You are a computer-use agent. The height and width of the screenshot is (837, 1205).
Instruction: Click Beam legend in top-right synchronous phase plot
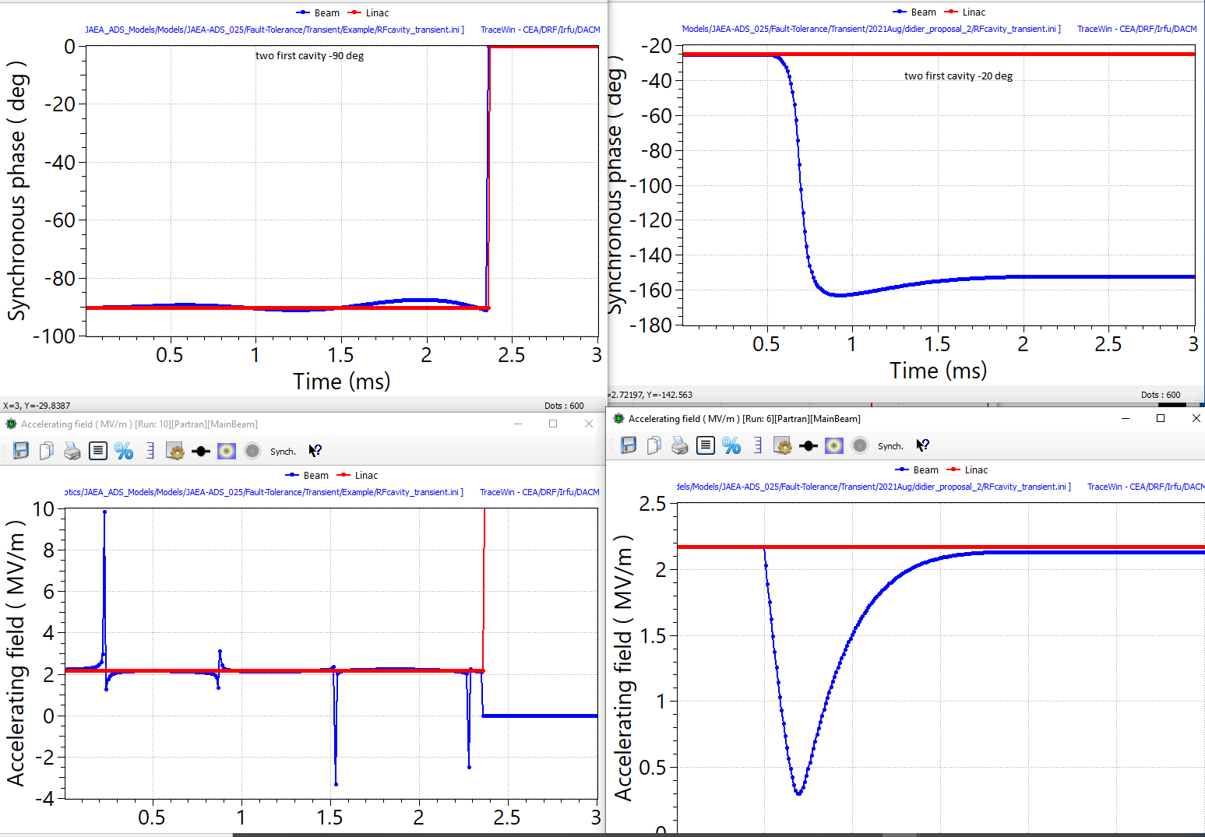[914, 12]
